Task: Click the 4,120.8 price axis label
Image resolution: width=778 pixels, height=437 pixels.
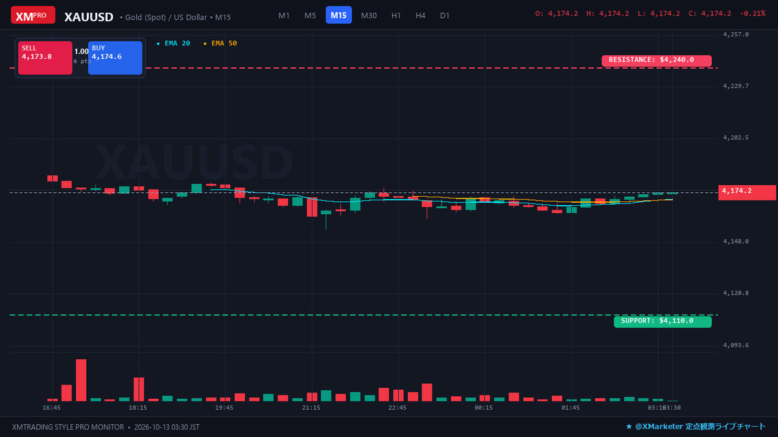Action: pos(736,293)
